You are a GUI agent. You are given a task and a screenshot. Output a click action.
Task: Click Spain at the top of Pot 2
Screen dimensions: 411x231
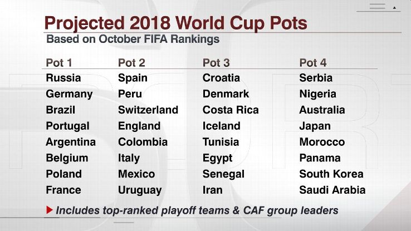click(x=133, y=78)
